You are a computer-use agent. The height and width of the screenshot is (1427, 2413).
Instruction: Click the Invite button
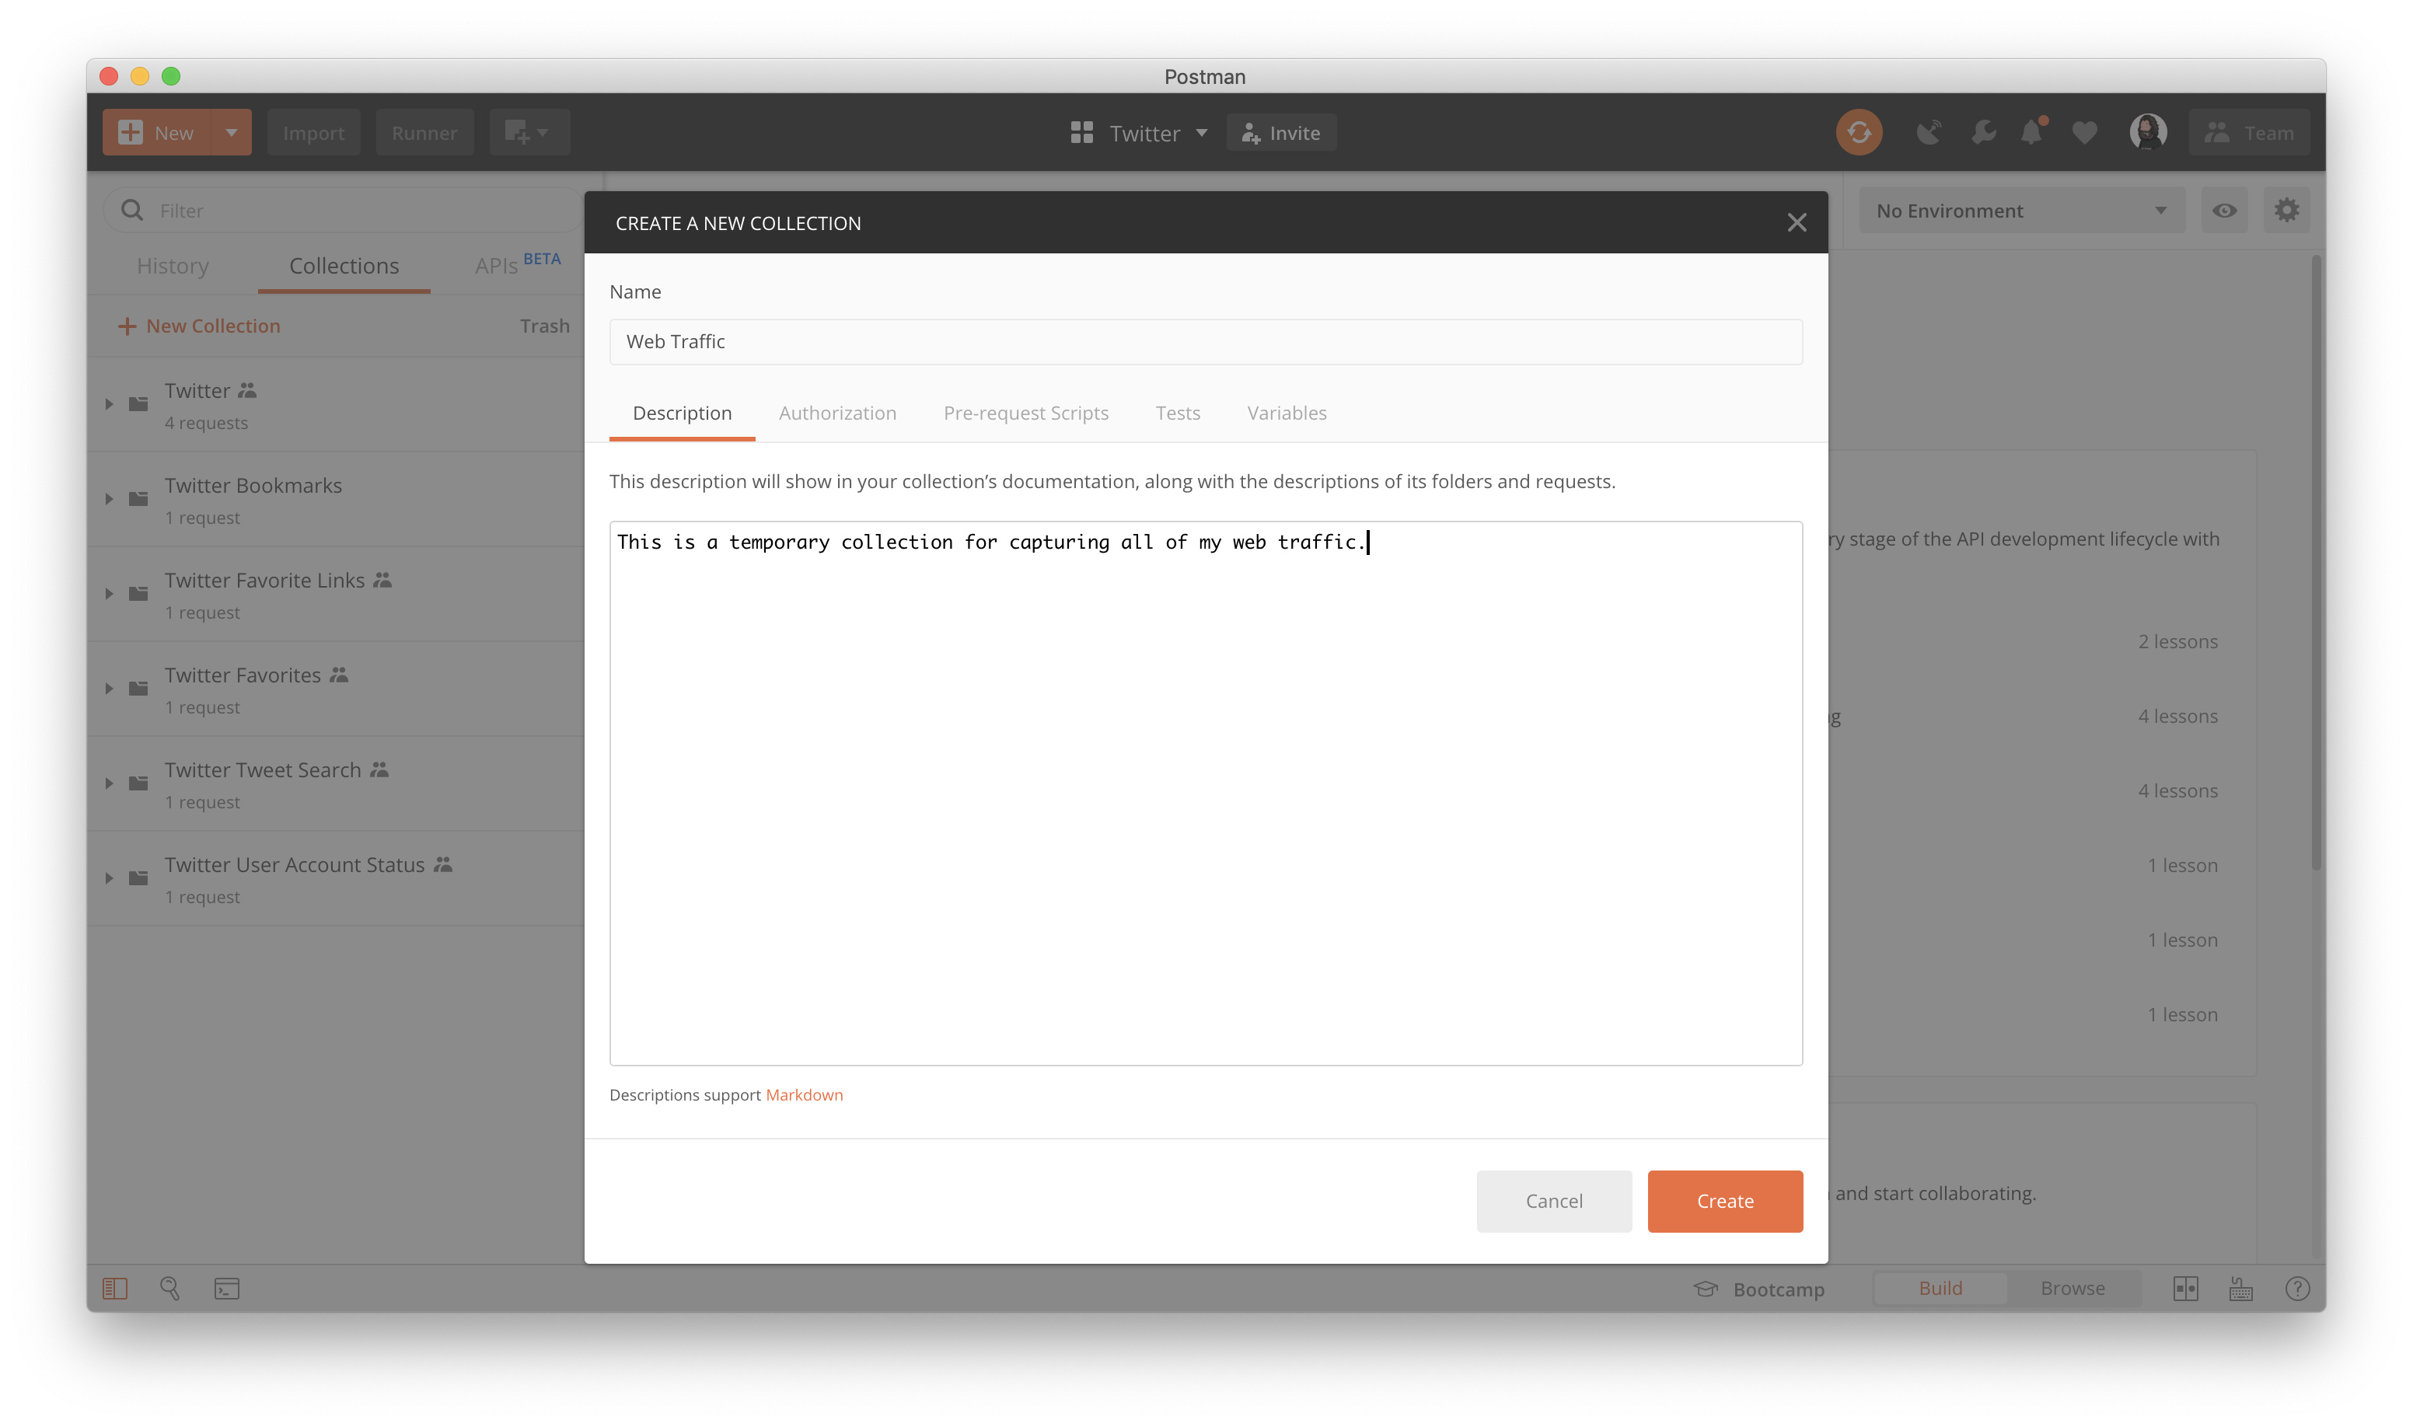click(x=1280, y=133)
